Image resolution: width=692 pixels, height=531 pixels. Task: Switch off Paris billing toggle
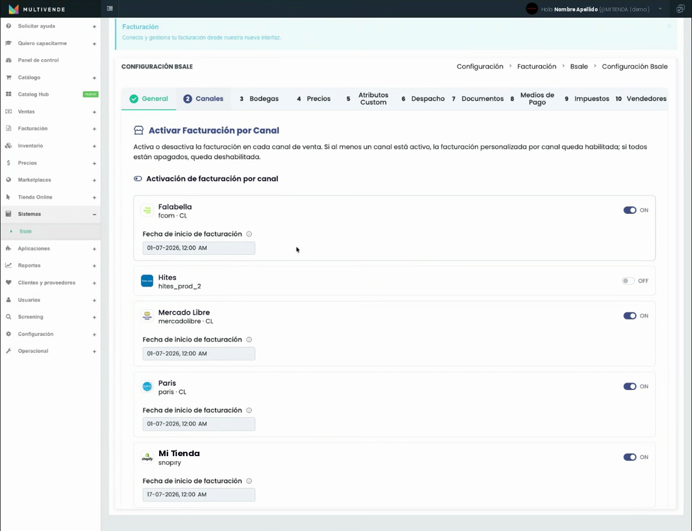[x=630, y=386]
